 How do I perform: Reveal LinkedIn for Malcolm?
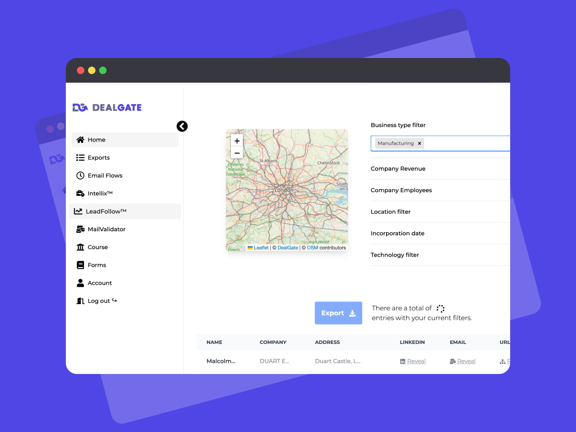(416, 361)
